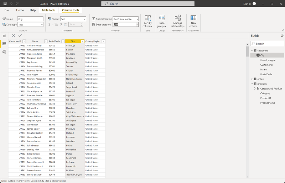Collapse the customers table in Fields
Screen dimensions: 285x183
click(252, 50)
